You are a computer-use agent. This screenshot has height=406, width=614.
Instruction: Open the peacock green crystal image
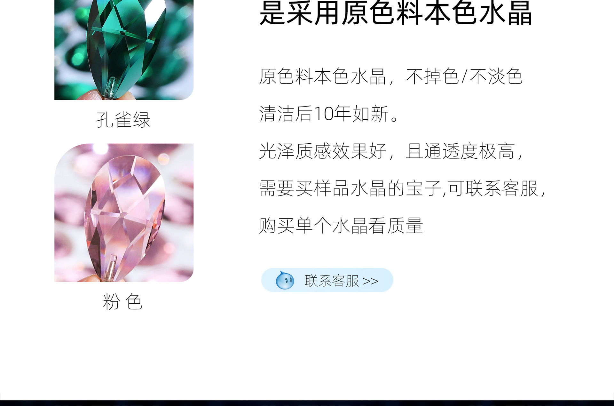click(x=124, y=50)
